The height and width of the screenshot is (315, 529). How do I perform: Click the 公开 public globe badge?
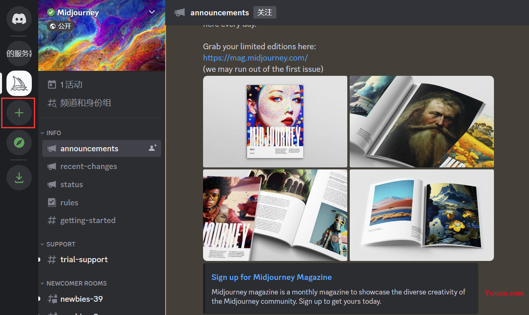pos(60,26)
